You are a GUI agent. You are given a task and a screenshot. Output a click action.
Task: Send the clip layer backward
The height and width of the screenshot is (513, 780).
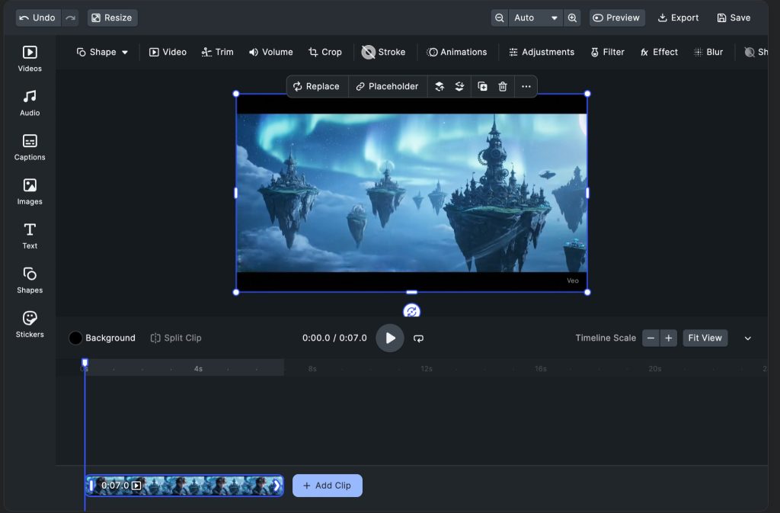(x=459, y=87)
